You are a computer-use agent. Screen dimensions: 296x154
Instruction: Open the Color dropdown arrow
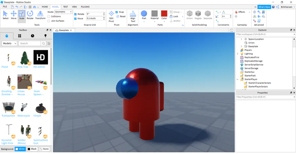pyautogui.click(x=164, y=21)
